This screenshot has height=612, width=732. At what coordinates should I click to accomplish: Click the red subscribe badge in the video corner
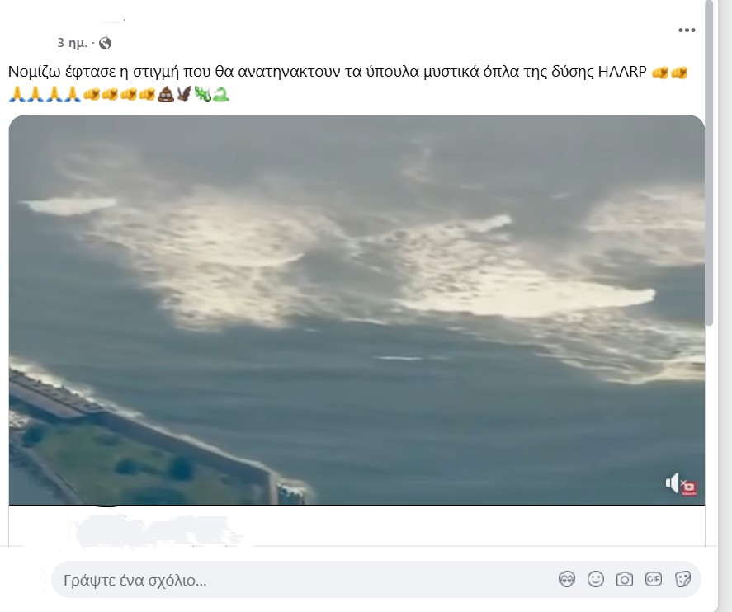(689, 488)
